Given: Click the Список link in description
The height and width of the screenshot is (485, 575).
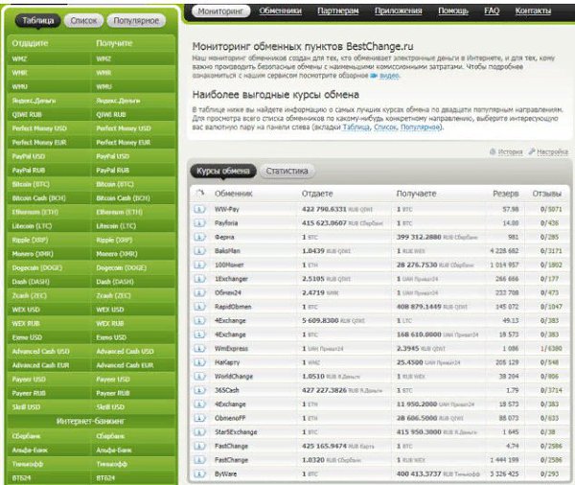Looking at the screenshot, I should [x=385, y=127].
